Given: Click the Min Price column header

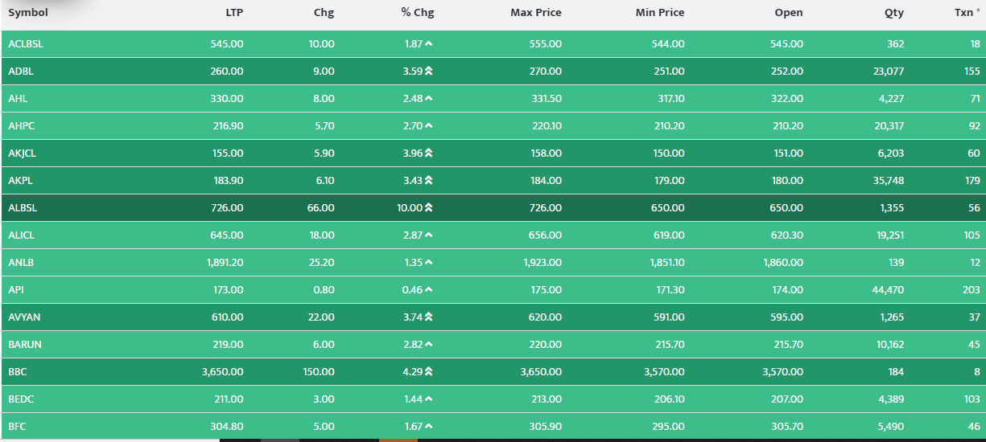Looking at the screenshot, I should (661, 13).
